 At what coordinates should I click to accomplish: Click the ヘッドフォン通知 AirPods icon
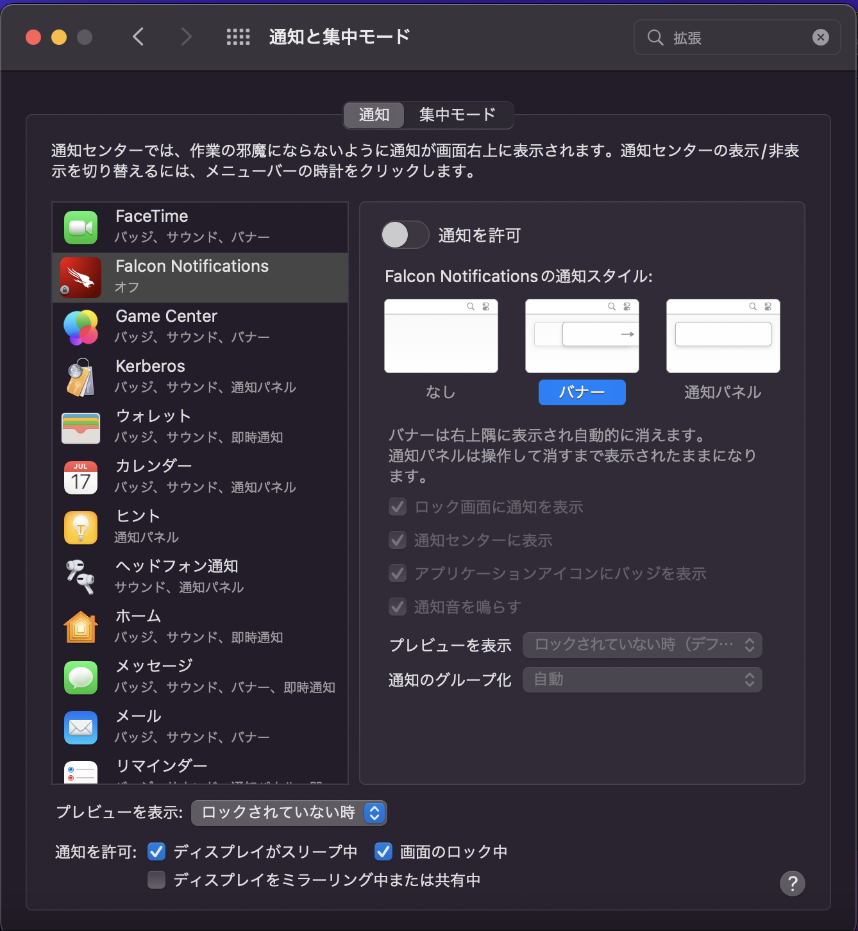tap(81, 578)
